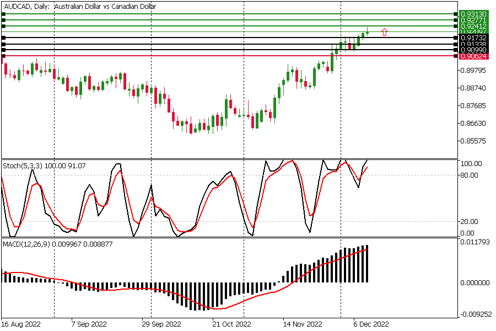Click the 100.00 Stochastic scale value

471,163
